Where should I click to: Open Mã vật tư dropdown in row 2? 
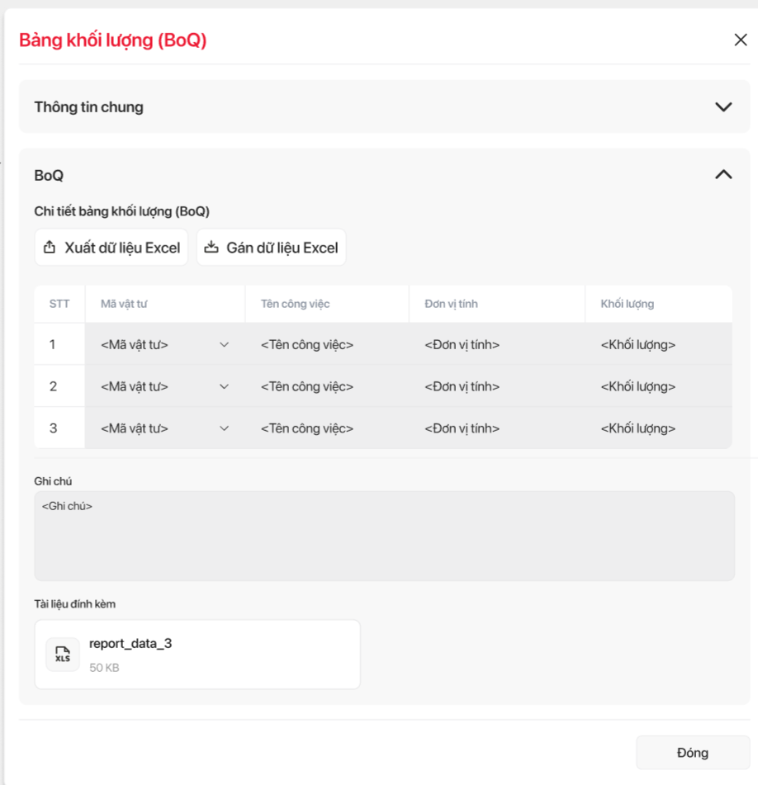pos(224,386)
